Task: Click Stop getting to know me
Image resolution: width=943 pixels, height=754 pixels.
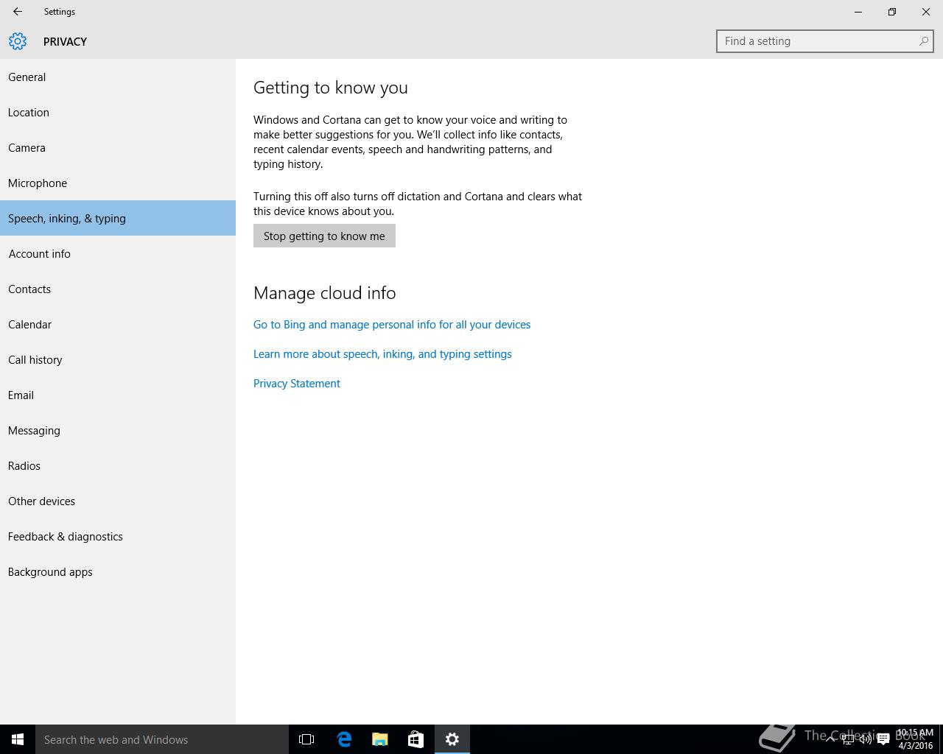Action: point(324,236)
